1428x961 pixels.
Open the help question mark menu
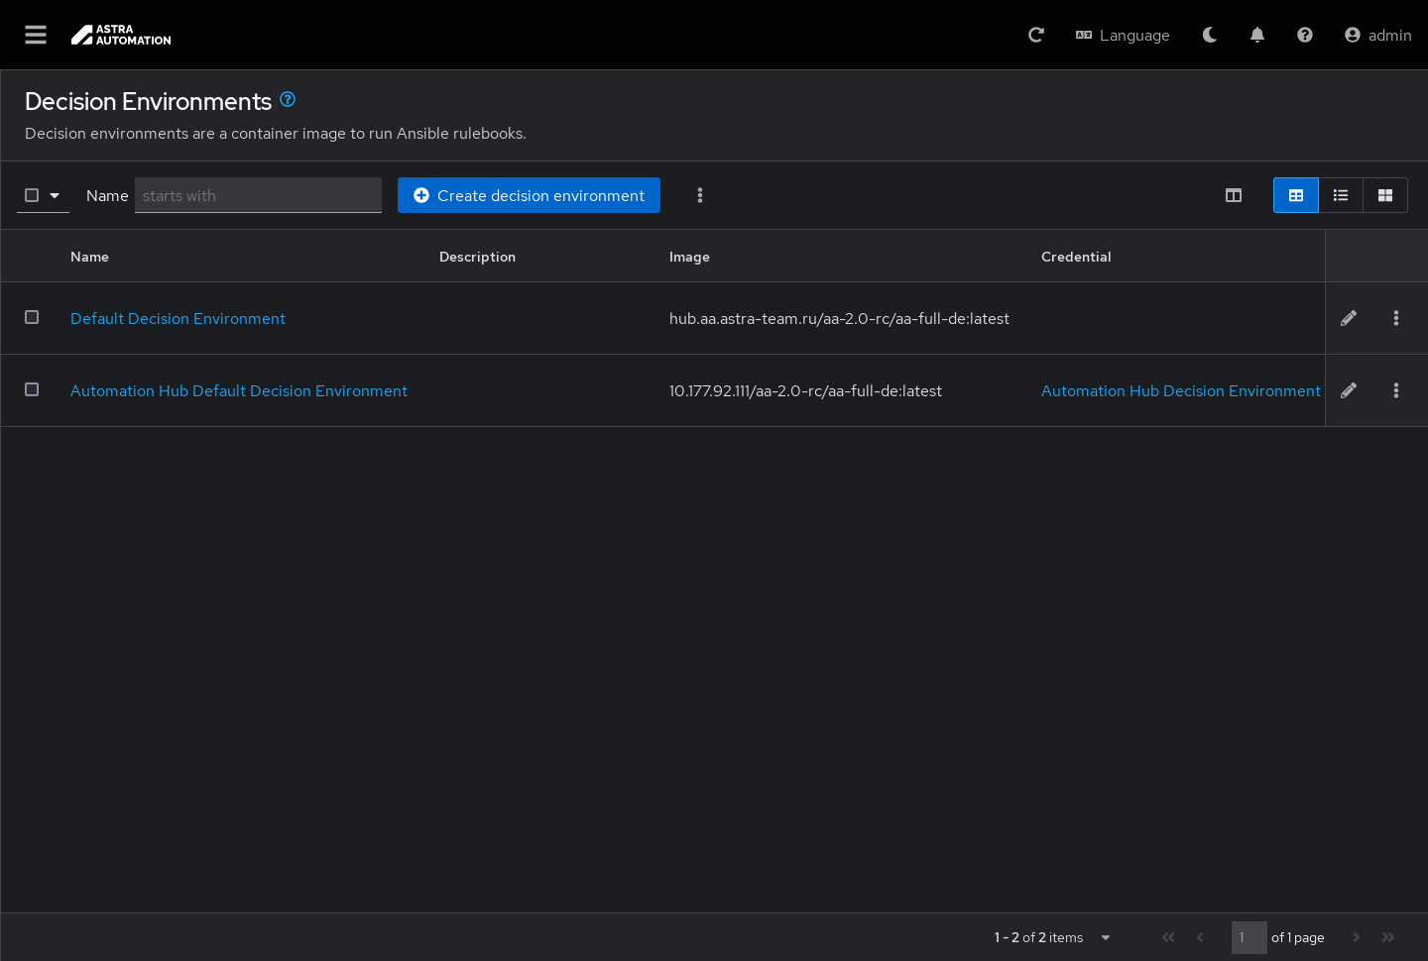[1305, 35]
